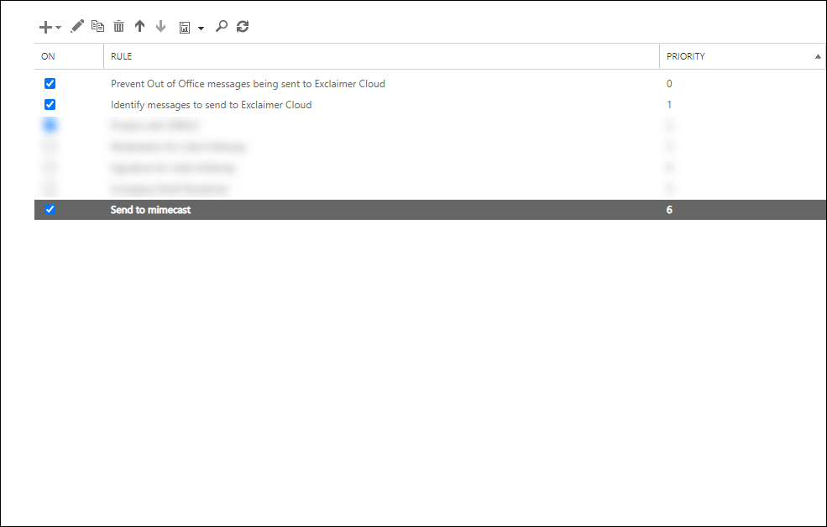Image resolution: width=827 pixels, height=527 pixels.
Task: Disable the Send to mimecast rule checkbox
Action: click(50, 210)
